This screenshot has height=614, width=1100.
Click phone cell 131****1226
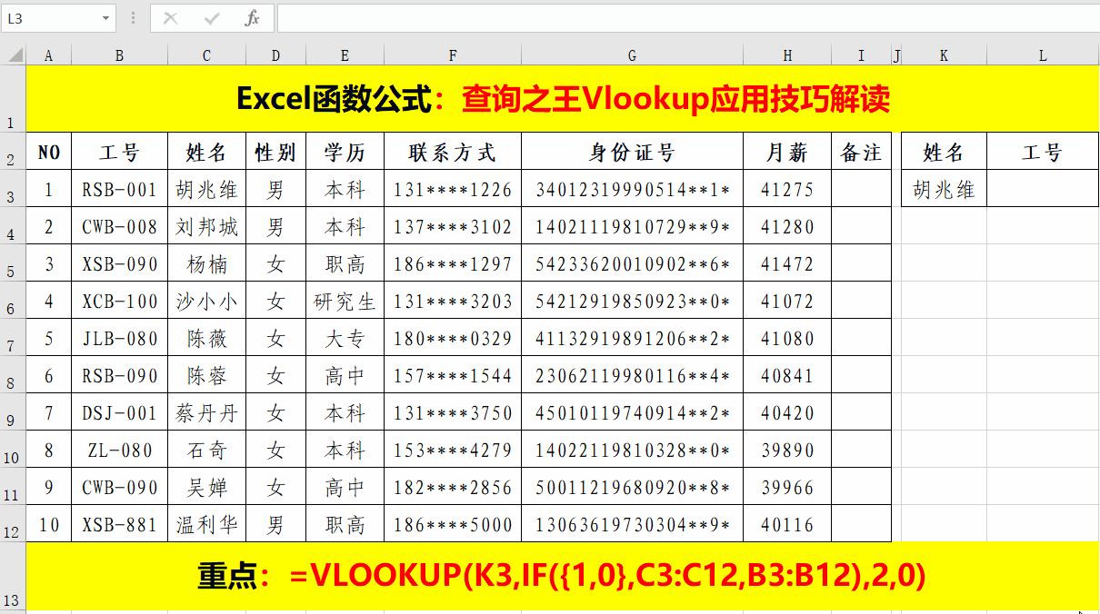(x=453, y=189)
